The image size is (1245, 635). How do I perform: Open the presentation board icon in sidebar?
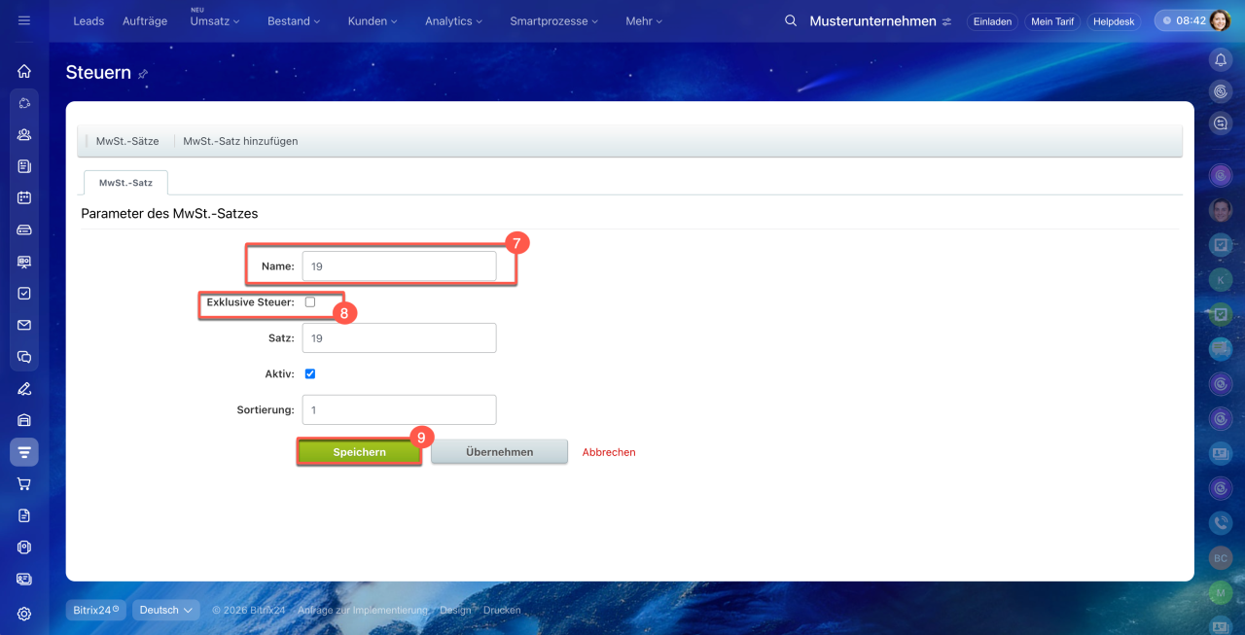tap(24, 262)
